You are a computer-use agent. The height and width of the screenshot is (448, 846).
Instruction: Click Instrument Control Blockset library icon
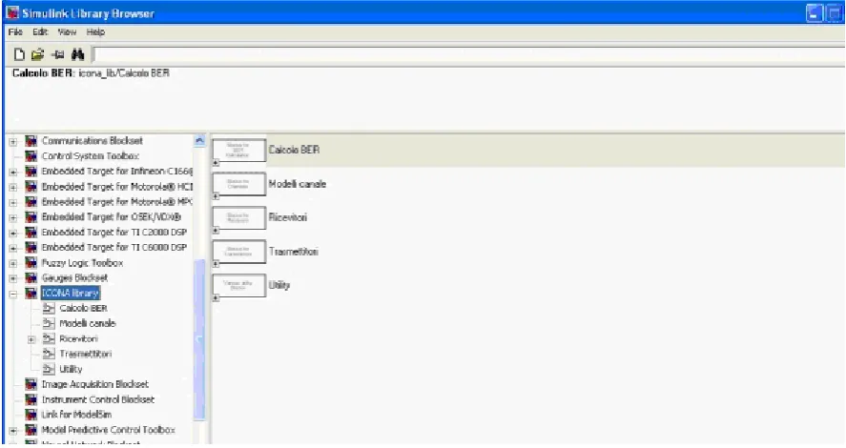(31, 399)
